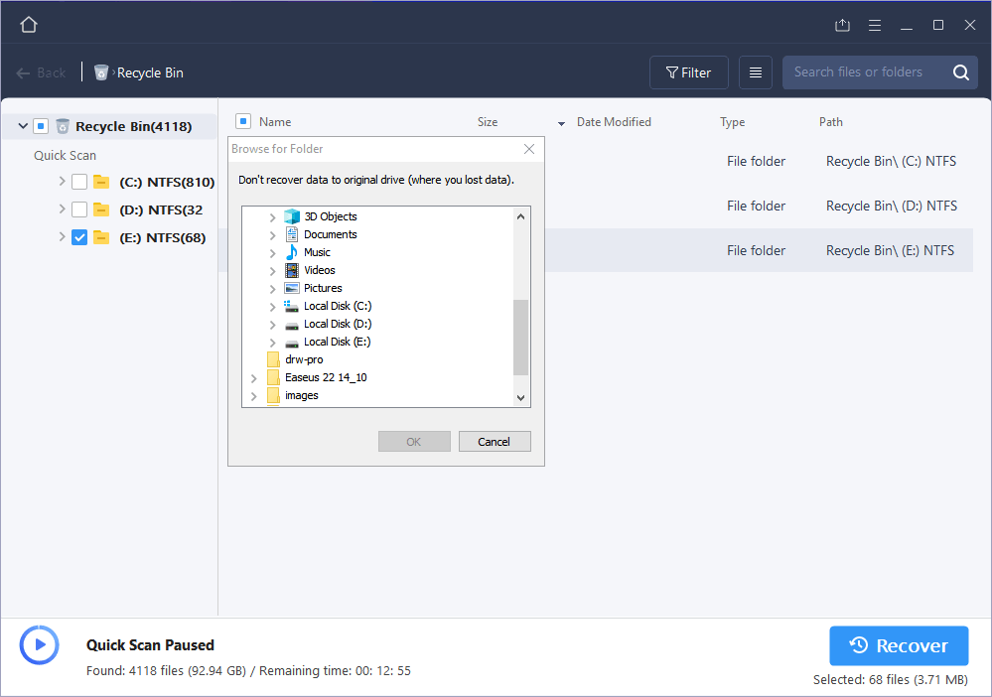Image resolution: width=992 pixels, height=697 pixels.
Task: Click the folder tree scrollbar thumb
Action: tap(520, 338)
